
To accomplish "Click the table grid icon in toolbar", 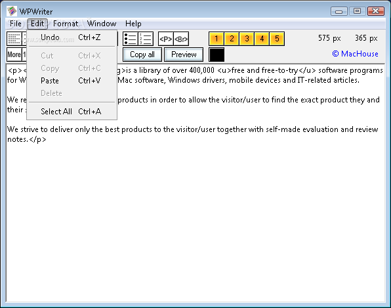I will point(14,39).
